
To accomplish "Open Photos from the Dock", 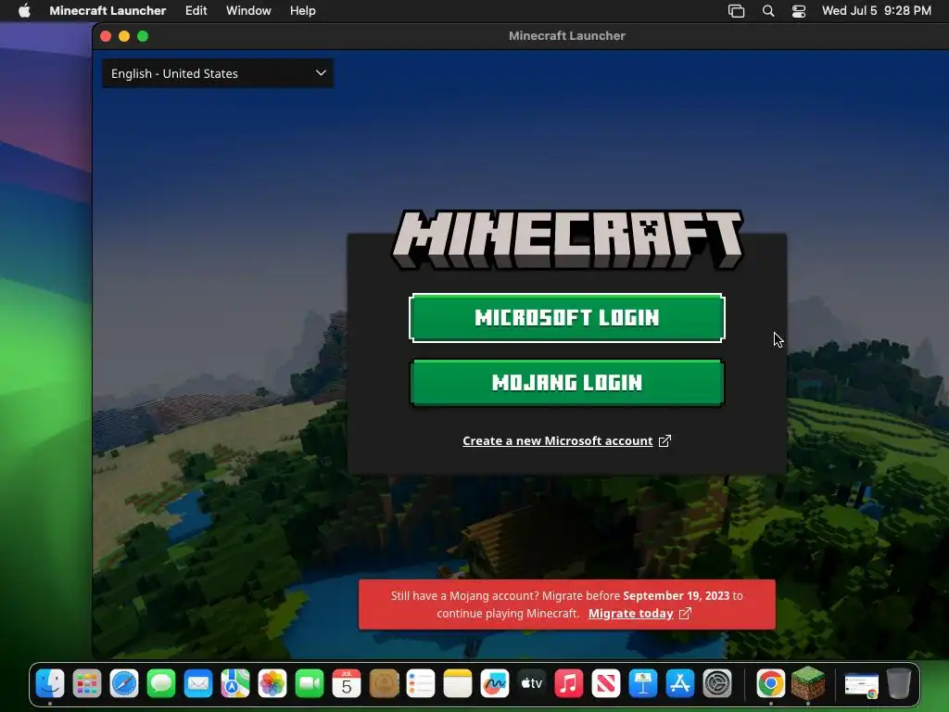I will (x=272, y=683).
